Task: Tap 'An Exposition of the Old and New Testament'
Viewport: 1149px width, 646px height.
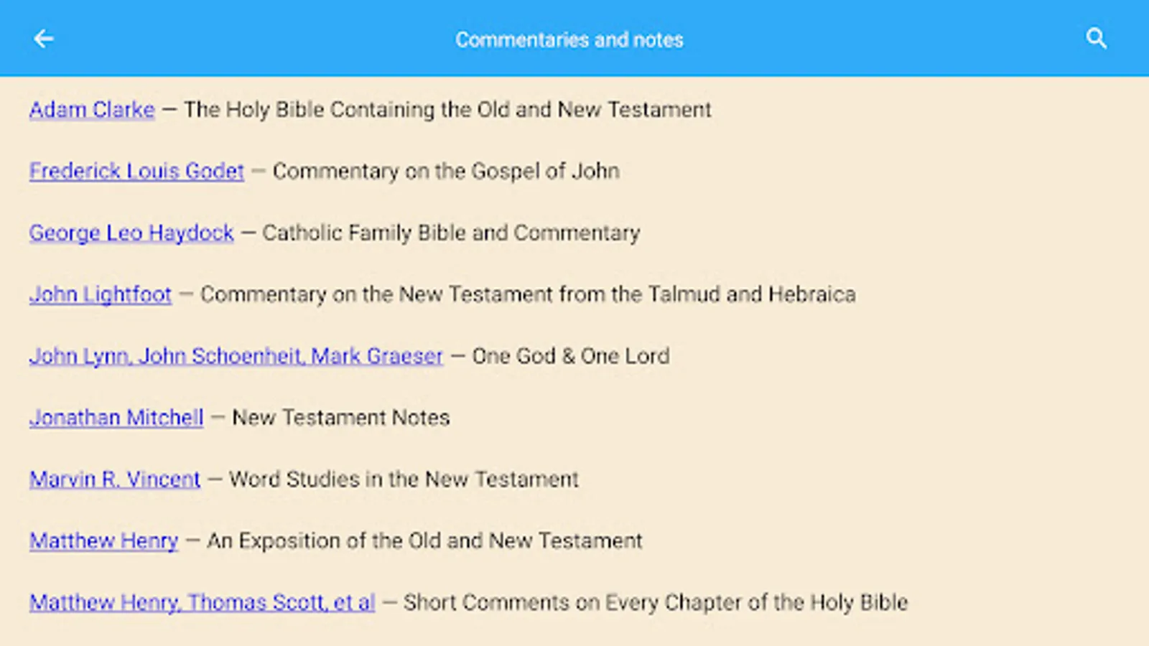Action: (424, 541)
